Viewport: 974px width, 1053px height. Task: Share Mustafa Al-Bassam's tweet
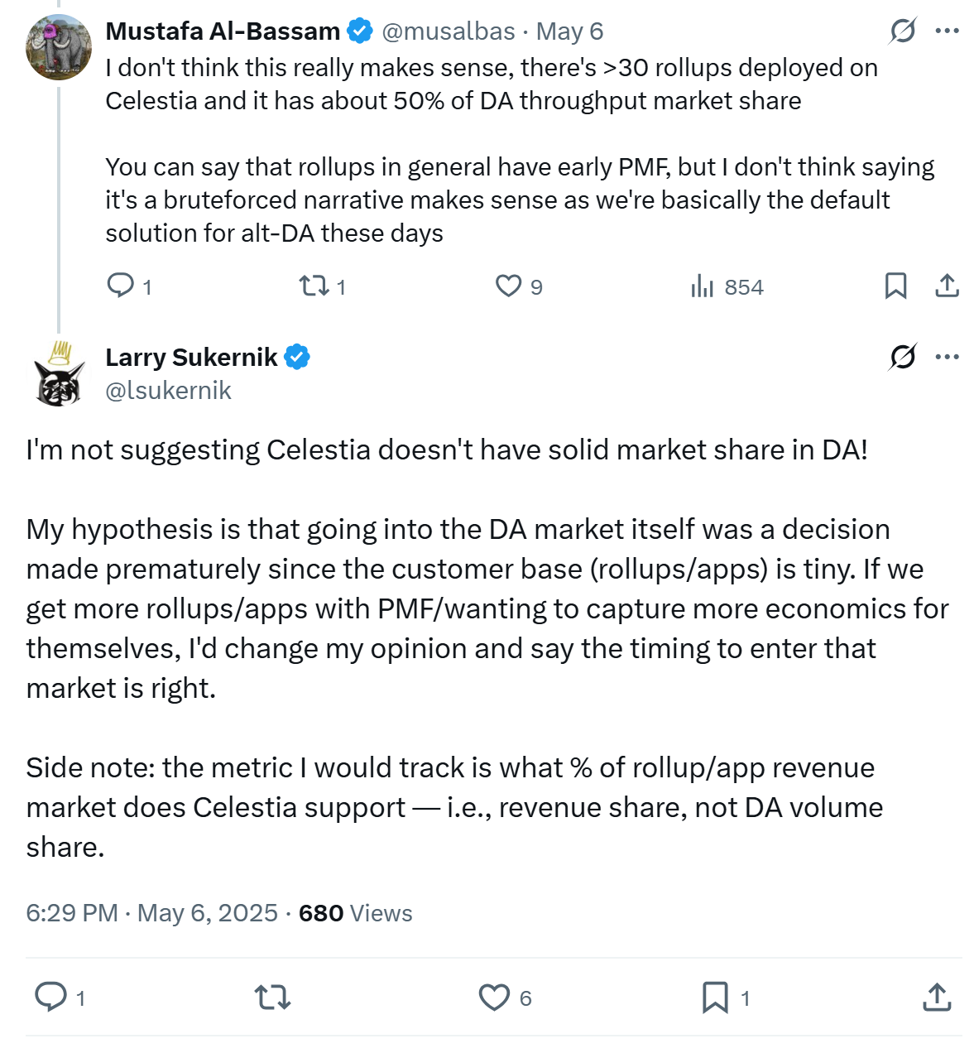pos(947,286)
